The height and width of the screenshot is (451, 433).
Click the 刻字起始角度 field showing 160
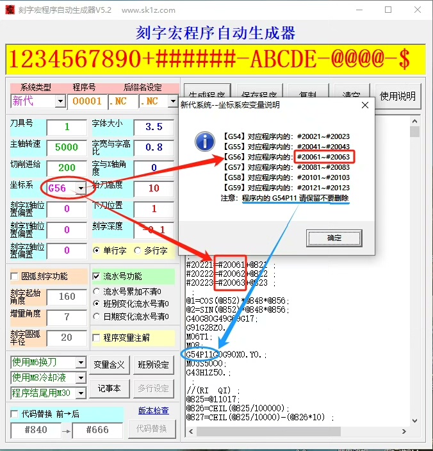(x=67, y=297)
